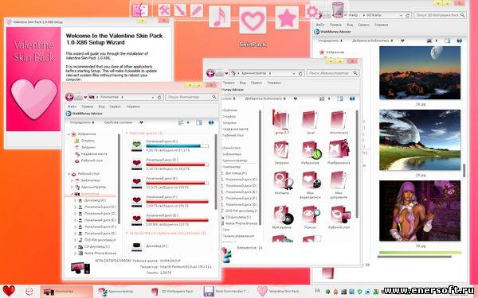Screen dimensions: 478x298
Task: Open the Файл menu in the 3D Wallpapers window
Action: coord(320,25)
